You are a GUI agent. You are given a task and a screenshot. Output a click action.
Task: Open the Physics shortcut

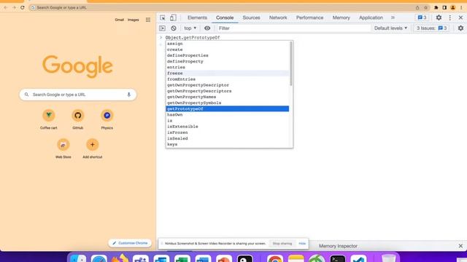coord(107,119)
